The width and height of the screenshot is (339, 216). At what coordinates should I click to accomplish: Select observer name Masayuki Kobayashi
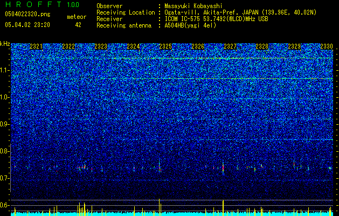click(193, 6)
